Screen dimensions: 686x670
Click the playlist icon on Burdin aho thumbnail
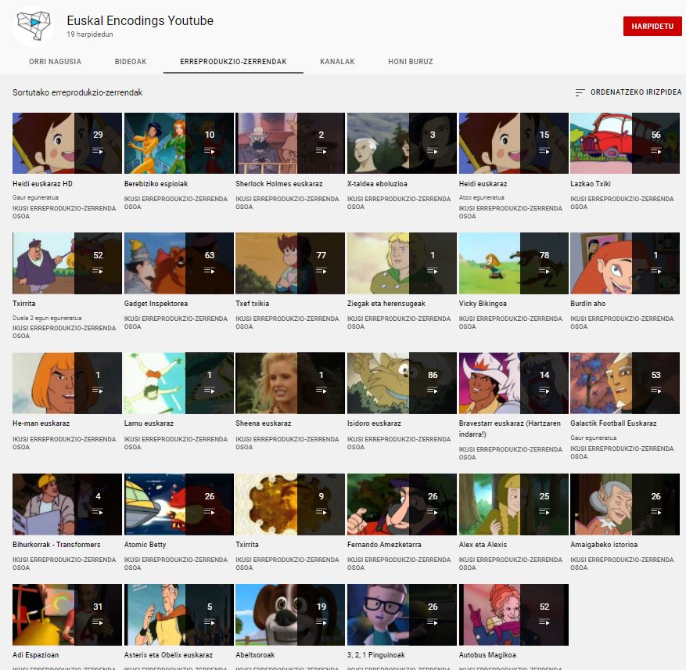click(655, 271)
